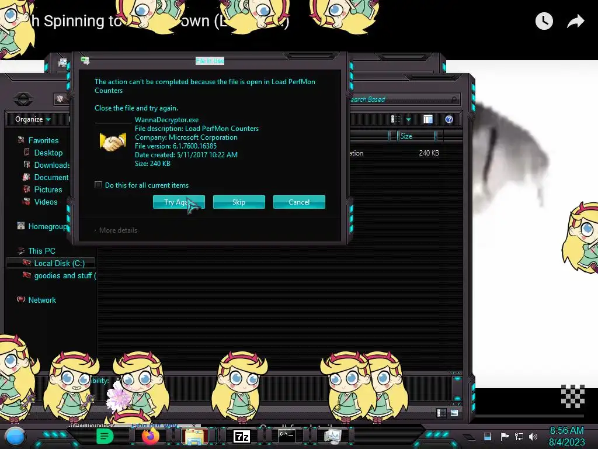Select goodies and stuff drive

point(65,275)
